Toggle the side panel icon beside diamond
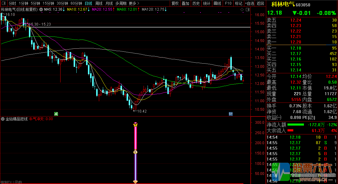This screenshot has width=338, height=184. coord(248,9)
